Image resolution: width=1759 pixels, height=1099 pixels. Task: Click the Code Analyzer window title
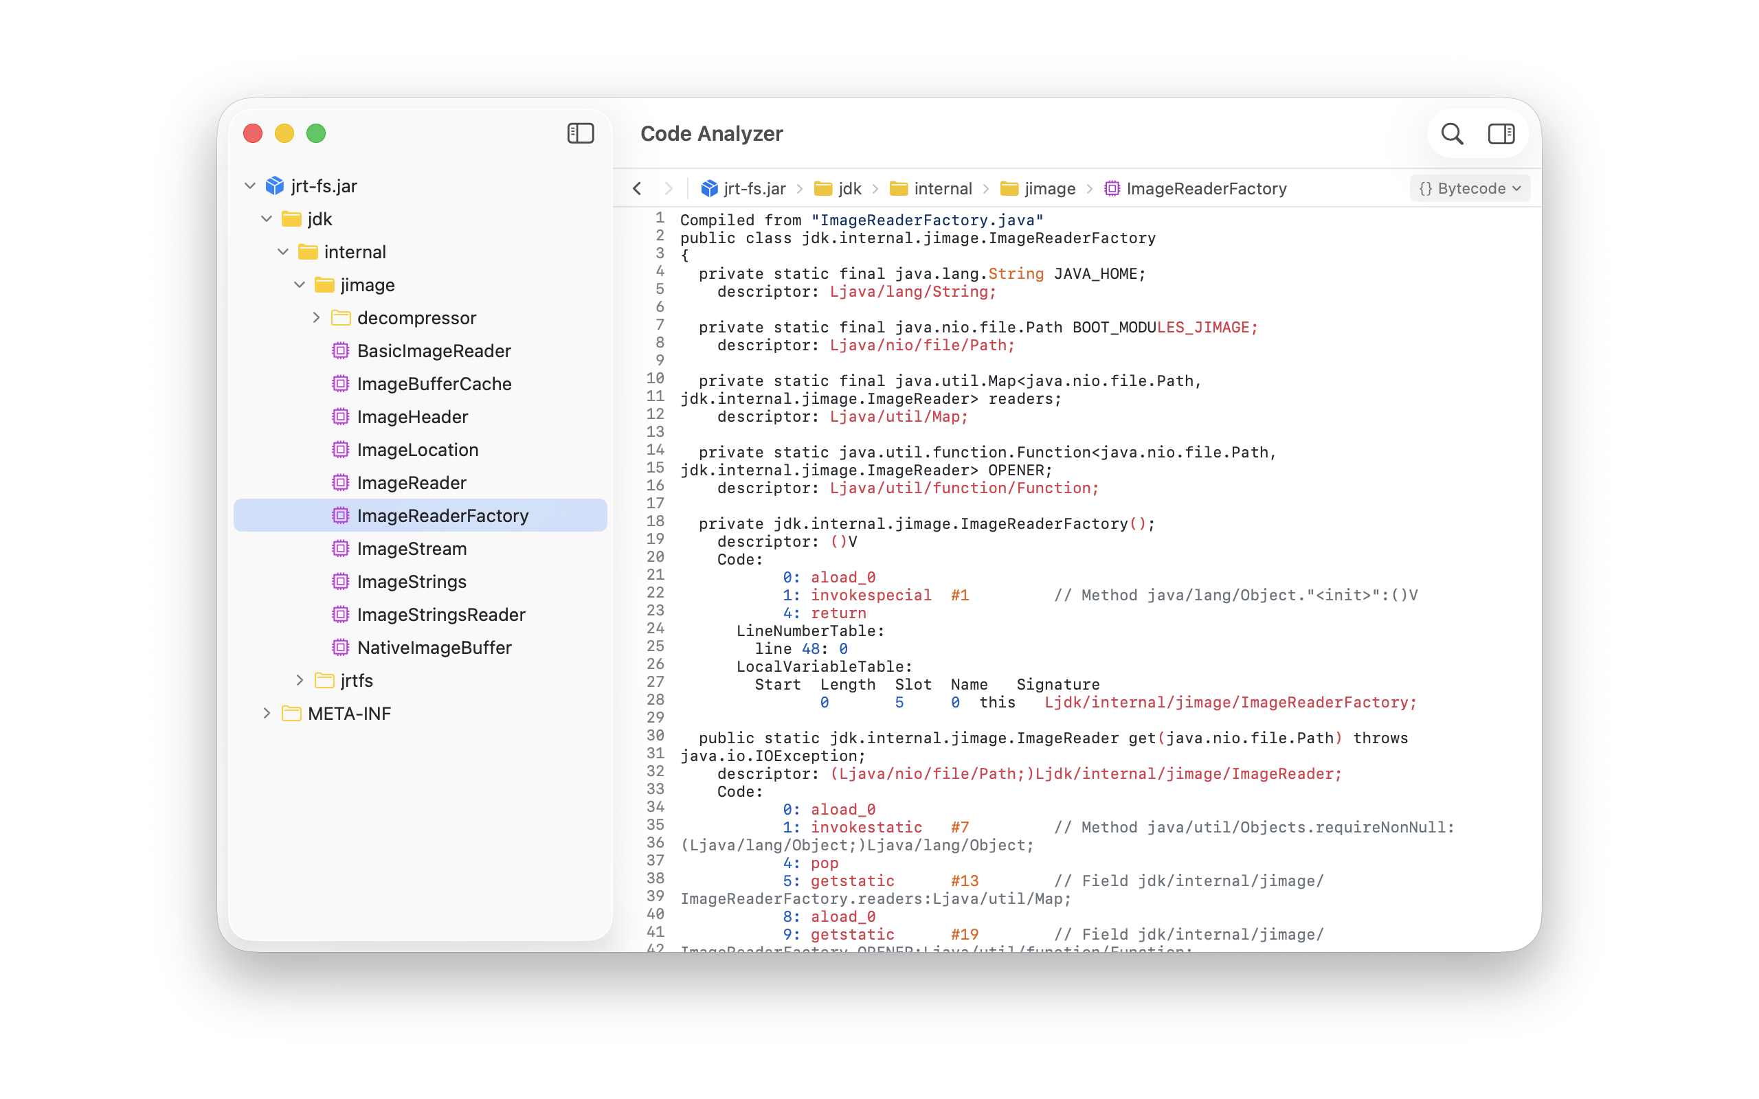click(711, 134)
